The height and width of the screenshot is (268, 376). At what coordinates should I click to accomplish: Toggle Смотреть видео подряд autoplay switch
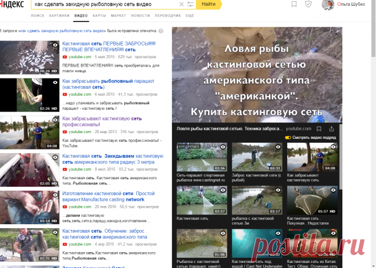[x=288, y=138]
